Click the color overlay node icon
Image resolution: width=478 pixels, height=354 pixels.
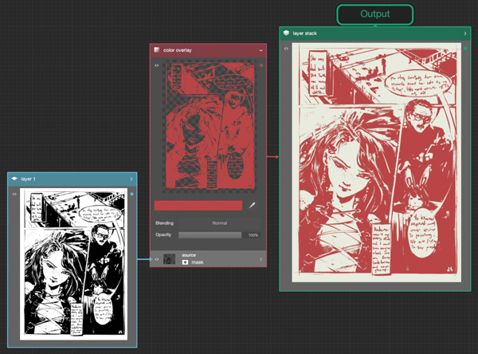click(x=157, y=49)
